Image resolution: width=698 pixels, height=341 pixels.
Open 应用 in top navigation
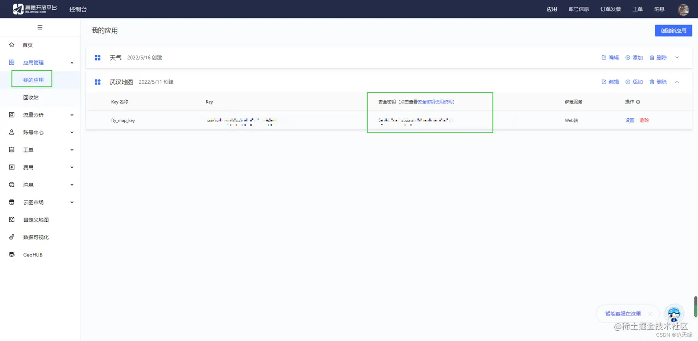click(552, 9)
